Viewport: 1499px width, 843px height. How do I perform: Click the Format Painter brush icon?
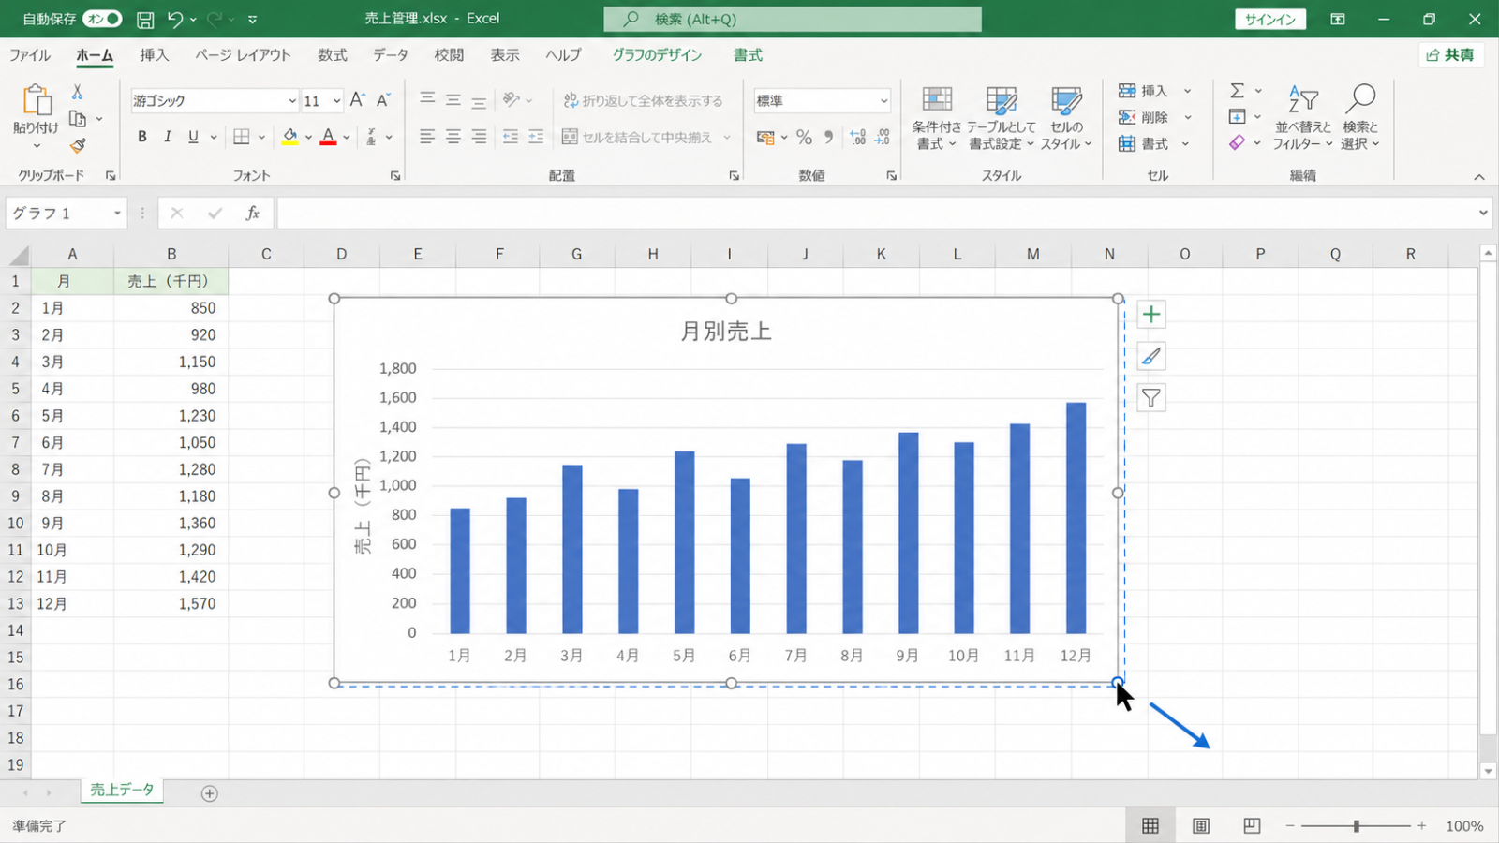coord(78,145)
